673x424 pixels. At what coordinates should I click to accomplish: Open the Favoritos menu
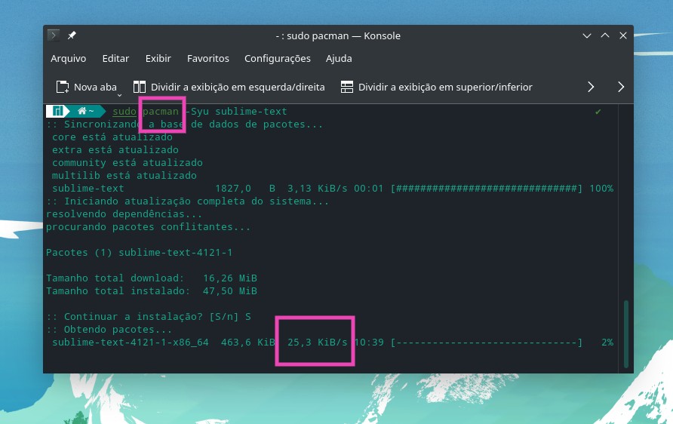pos(207,58)
